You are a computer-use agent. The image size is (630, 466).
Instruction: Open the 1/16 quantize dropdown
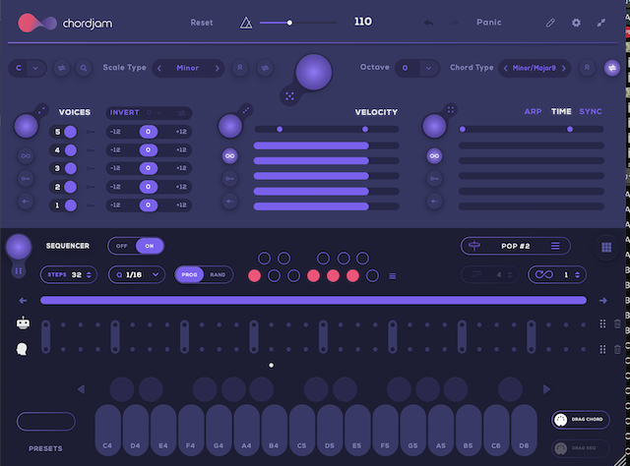(136, 274)
